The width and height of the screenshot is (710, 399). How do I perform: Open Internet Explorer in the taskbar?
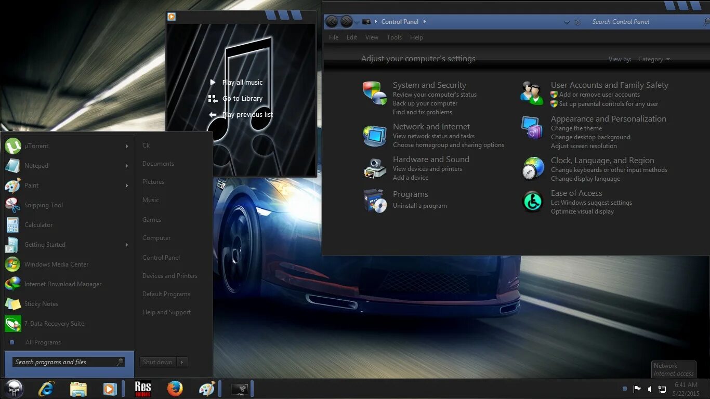click(x=46, y=389)
